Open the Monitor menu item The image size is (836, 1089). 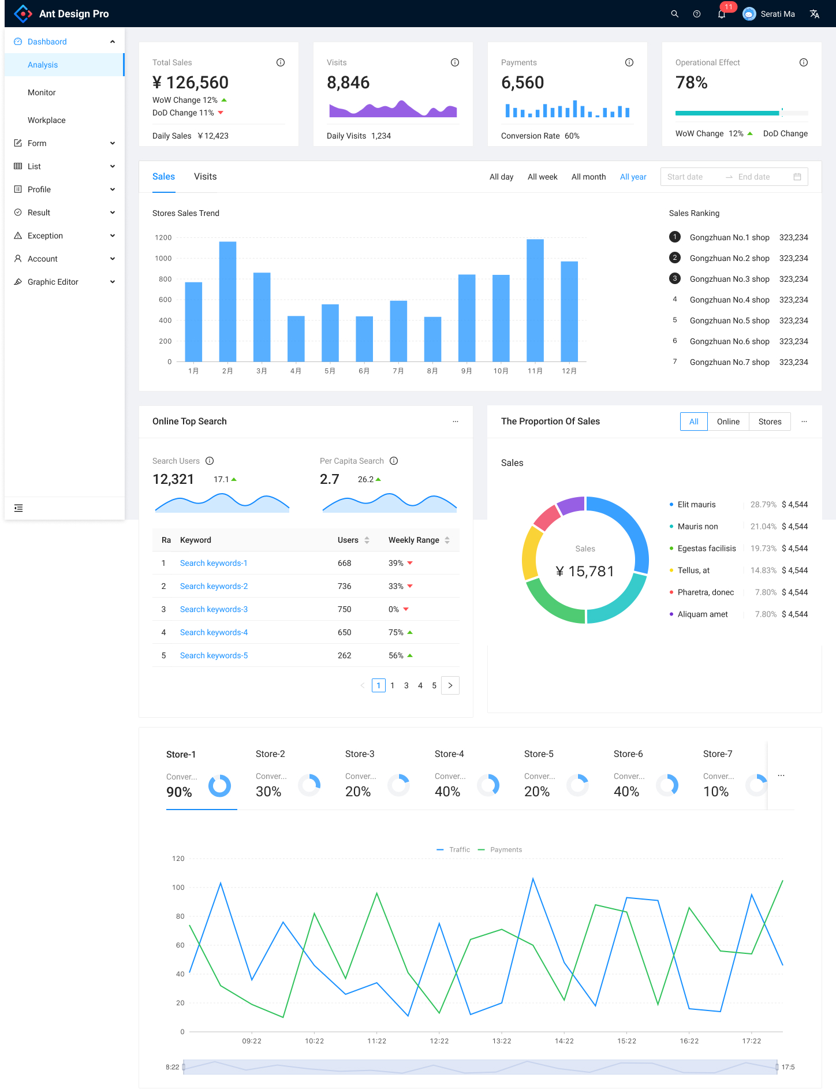click(x=42, y=92)
